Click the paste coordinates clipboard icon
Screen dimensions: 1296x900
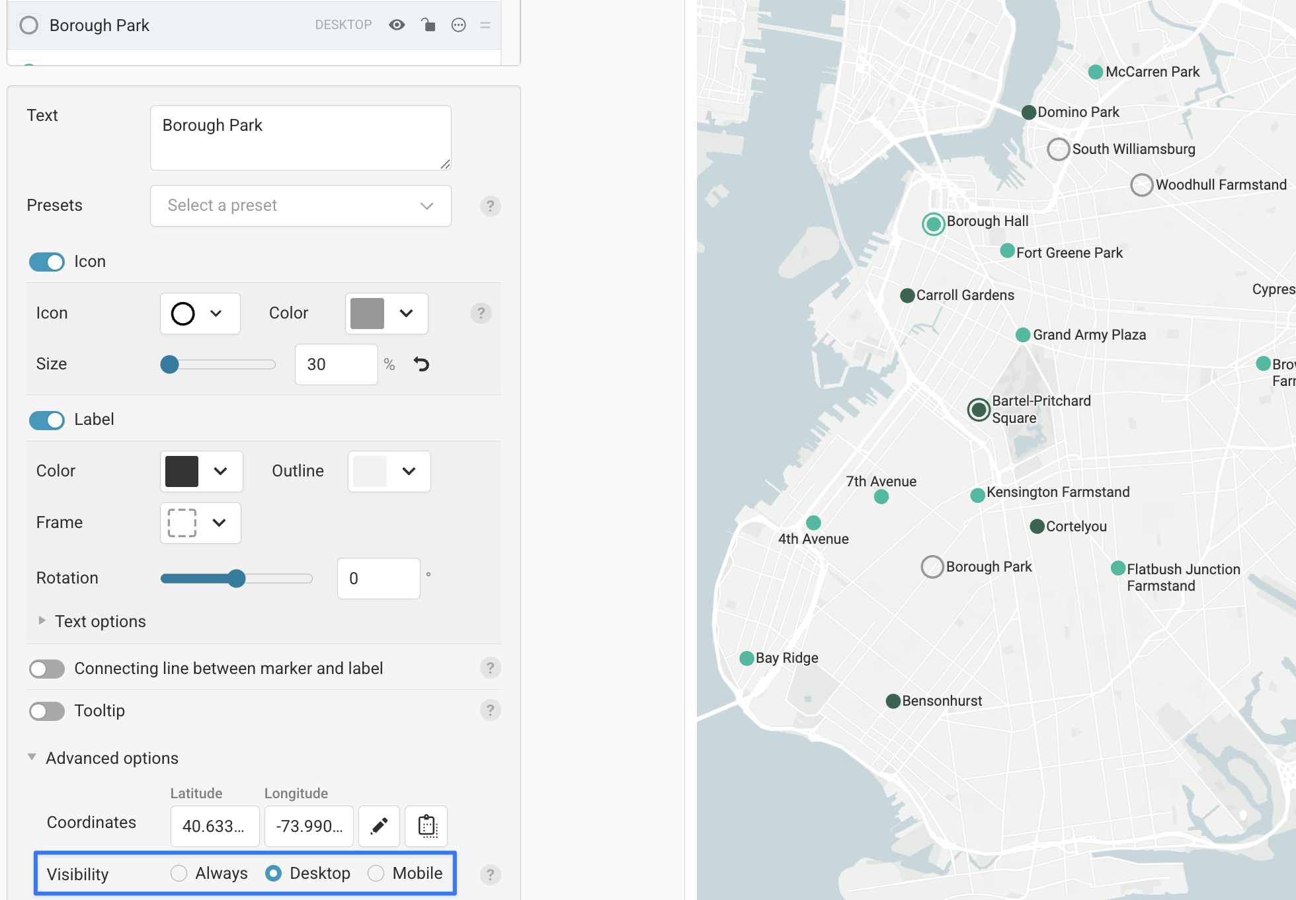pyautogui.click(x=426, y=826)
